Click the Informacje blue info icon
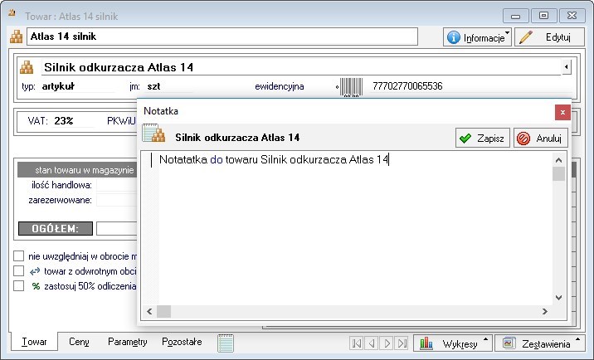Viewport: 594px width, 360px height. (x=454, y=37)
